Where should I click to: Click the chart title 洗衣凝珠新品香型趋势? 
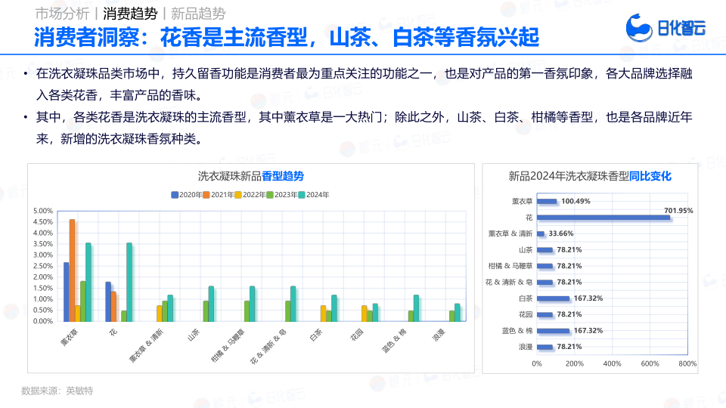[251, 176]
